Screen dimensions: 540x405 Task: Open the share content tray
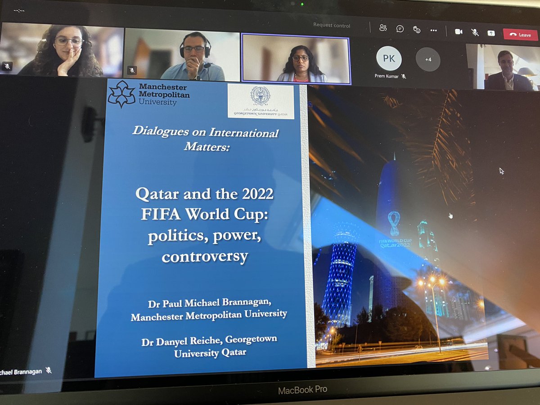tap(491, 33)
